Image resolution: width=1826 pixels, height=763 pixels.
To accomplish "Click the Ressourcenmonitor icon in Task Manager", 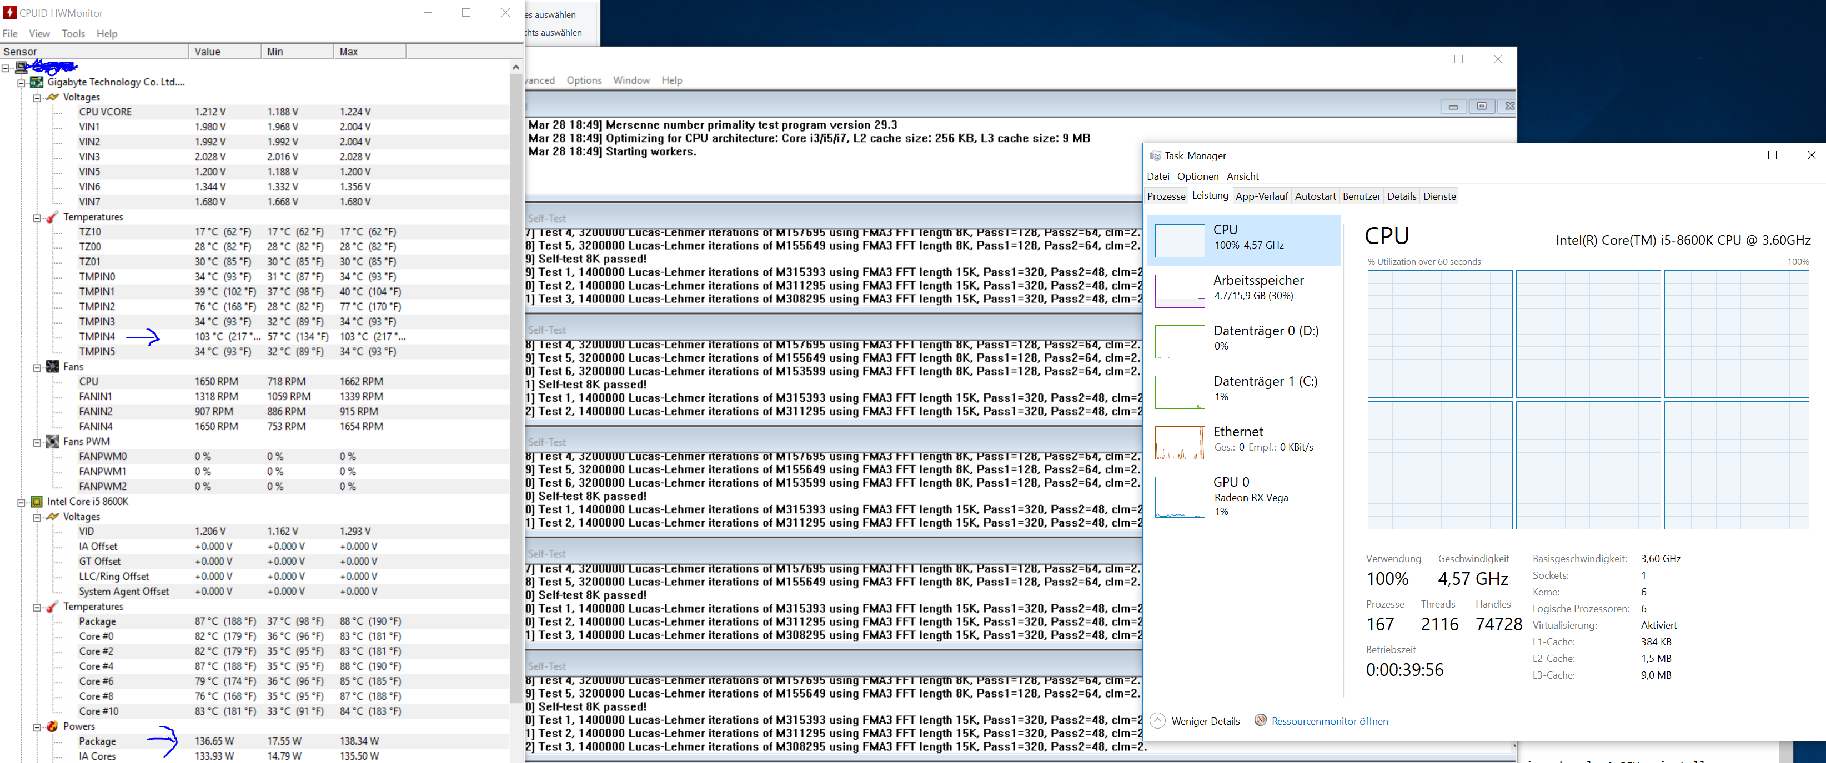I will coord(1260,720).
